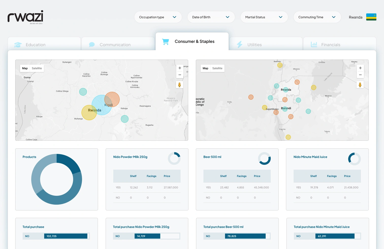Switch left map to Satellite view
This screenshot has height=249, width=384.
(x=37, y=68)
